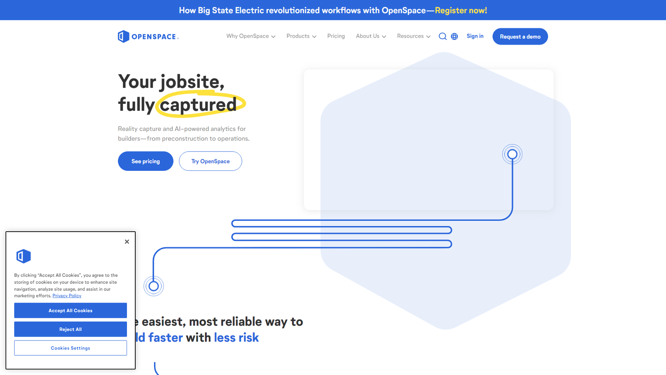
Task: Open Cookies Settings
Action: 70,348
